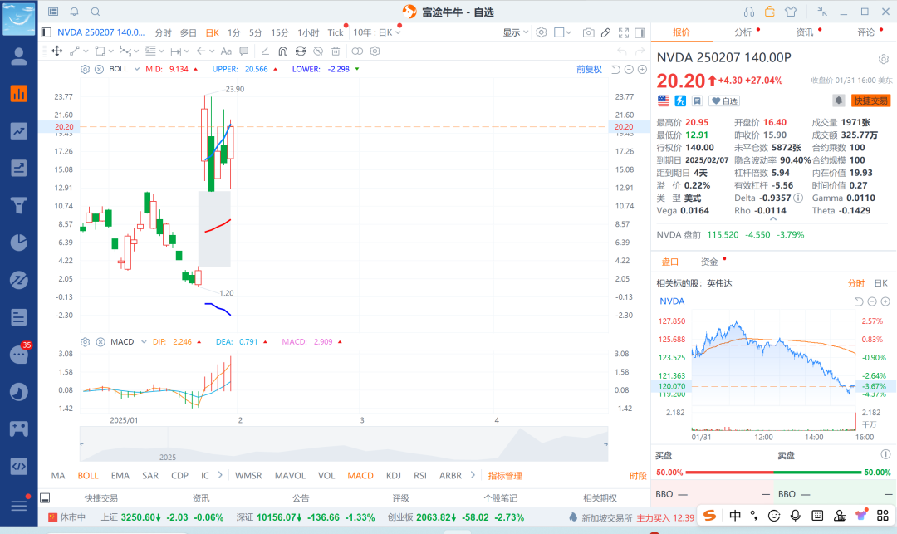The image size is (897, 534).
Task: Switch mini chart to 分时
Action: point(855,283)
